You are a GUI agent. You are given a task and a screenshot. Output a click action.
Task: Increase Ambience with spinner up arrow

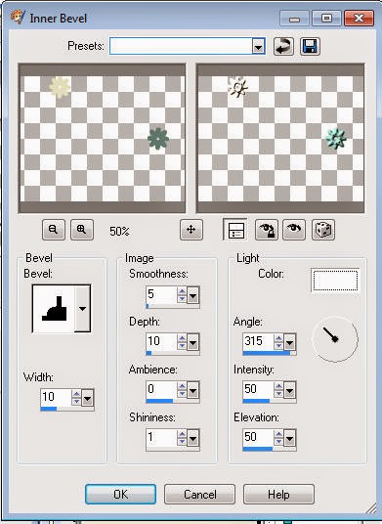tap(182, 386)
